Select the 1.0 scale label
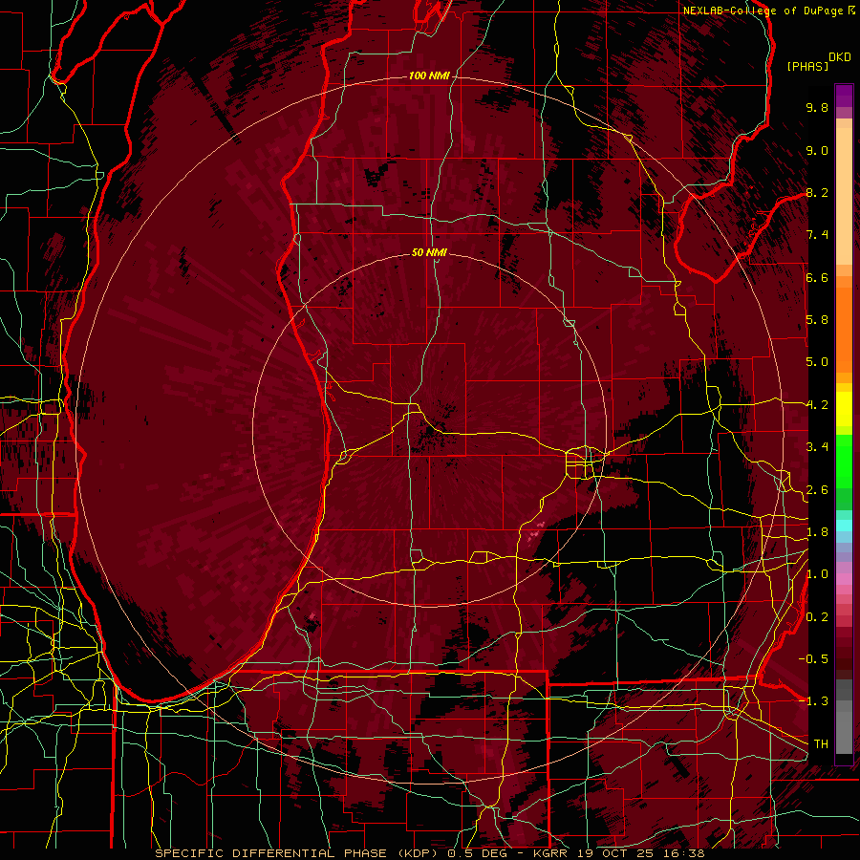Image resolution: width=860 pixels, height=860 pixels. (x=817, y=574)
